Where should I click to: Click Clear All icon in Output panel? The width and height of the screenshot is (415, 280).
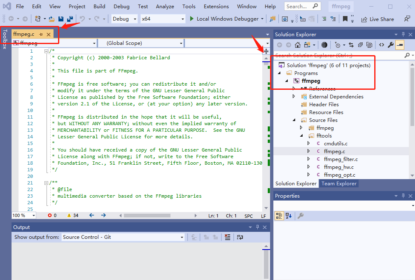tap(227, 237)
